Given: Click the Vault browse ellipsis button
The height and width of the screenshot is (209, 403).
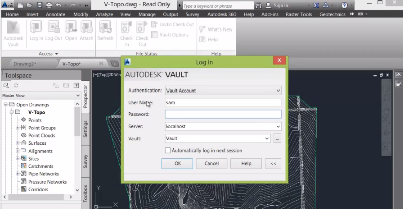Looking at the screenshot, I should point(277,138).
